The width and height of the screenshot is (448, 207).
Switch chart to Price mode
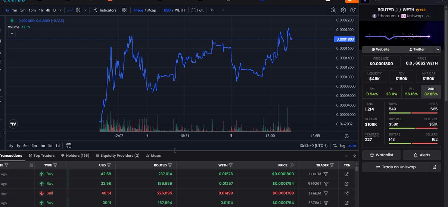(x=139, y=10)
